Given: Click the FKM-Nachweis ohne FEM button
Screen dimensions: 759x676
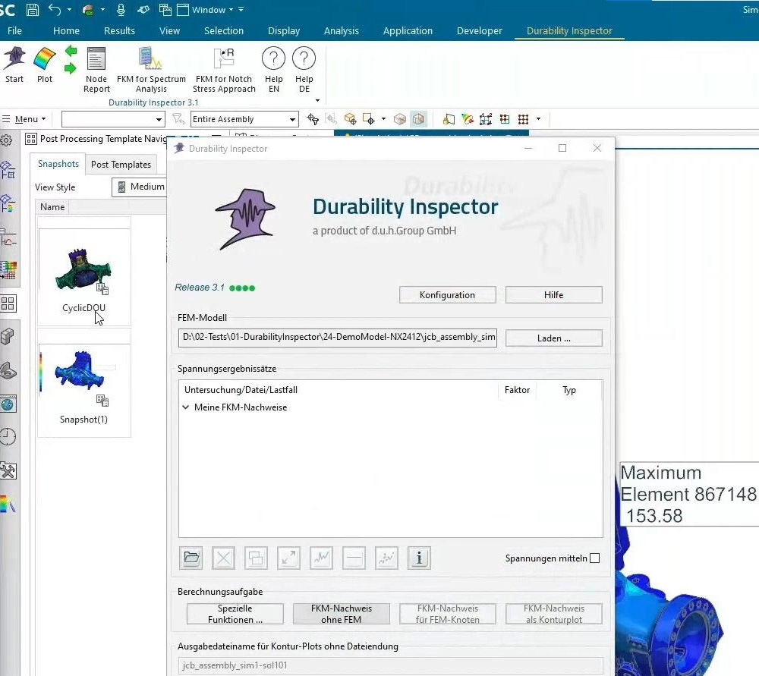Looking at the screenshot, I should pyautogui.click(x=342, y=614).
